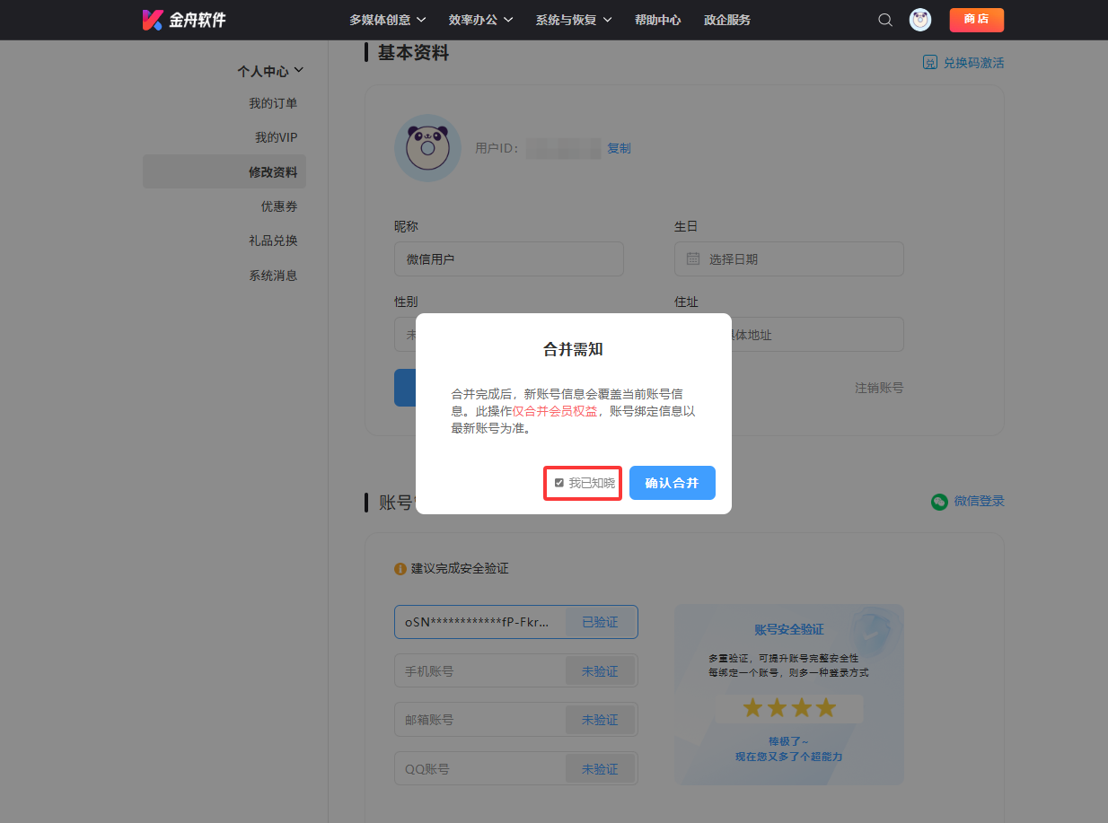The height and width of the screenshot is (823, 1108).
Task: Open 帮助中心 in top navigation
Action: click(657, 20)
